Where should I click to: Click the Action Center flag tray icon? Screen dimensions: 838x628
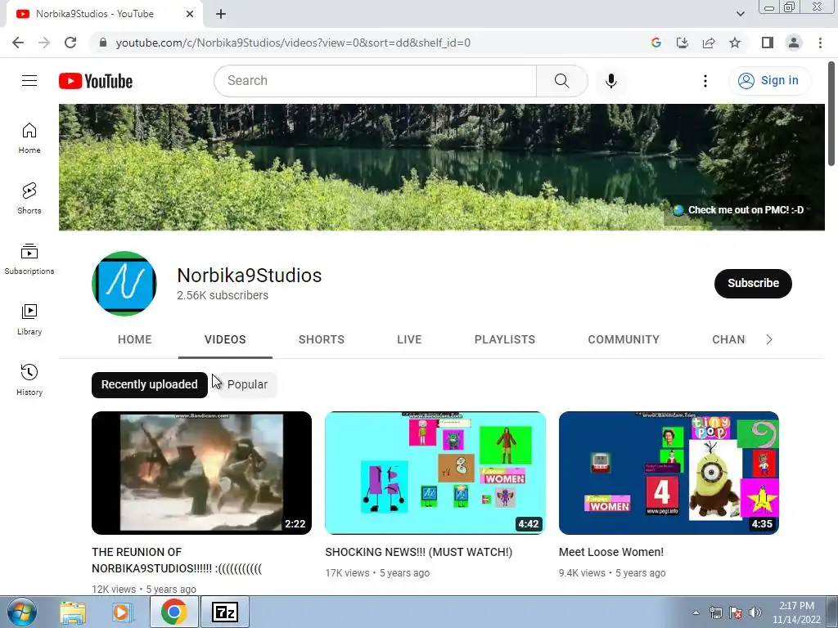[736, 612]
